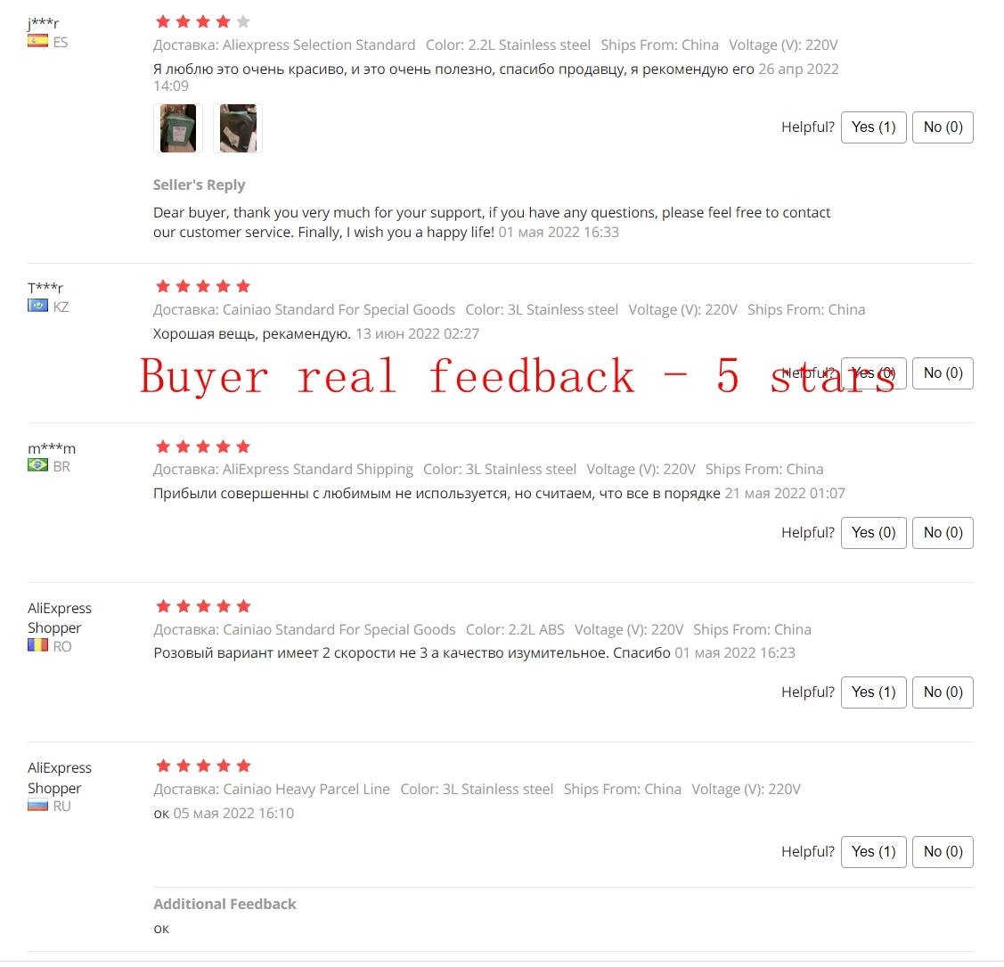
Task: Vote No (0) on j***r's review
Action: (x=943, y=127)
